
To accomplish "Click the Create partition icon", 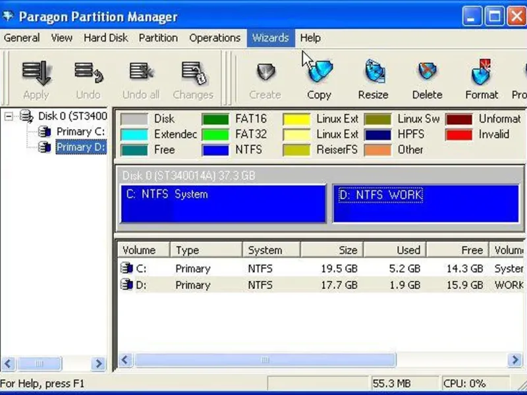I will (x=265, y=72).
